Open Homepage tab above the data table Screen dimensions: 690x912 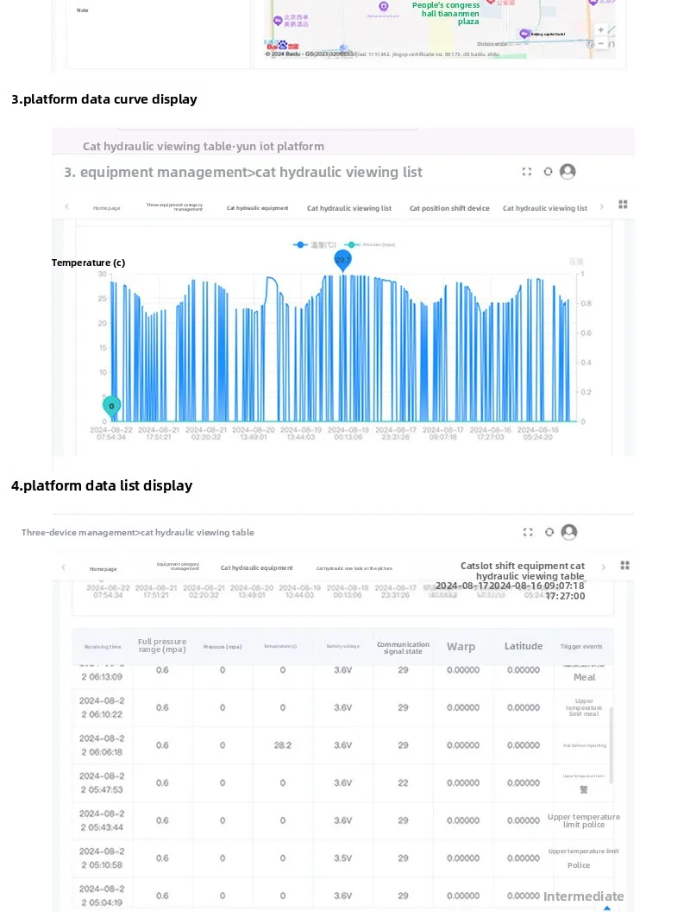(x=103, y=569)
